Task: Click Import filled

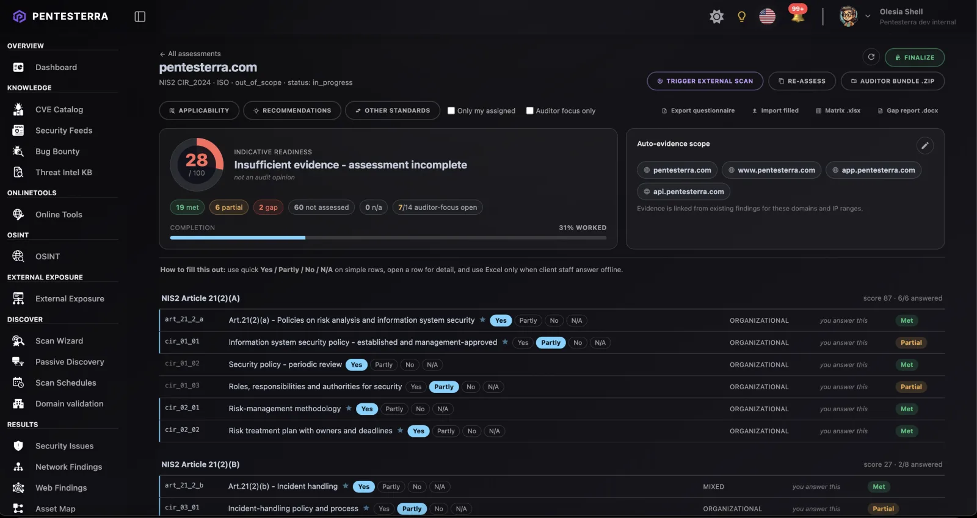Action: [775, 110]
